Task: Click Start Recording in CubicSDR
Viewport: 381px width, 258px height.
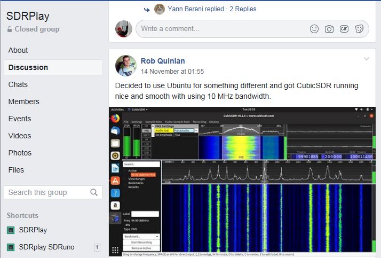Action: tap(141, 243)
